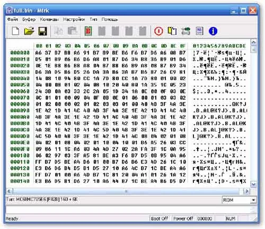Image resolution: width=265 pixels, height=229 pixels.
Task: Open the Настройки menu
Action: coord(74,19)
